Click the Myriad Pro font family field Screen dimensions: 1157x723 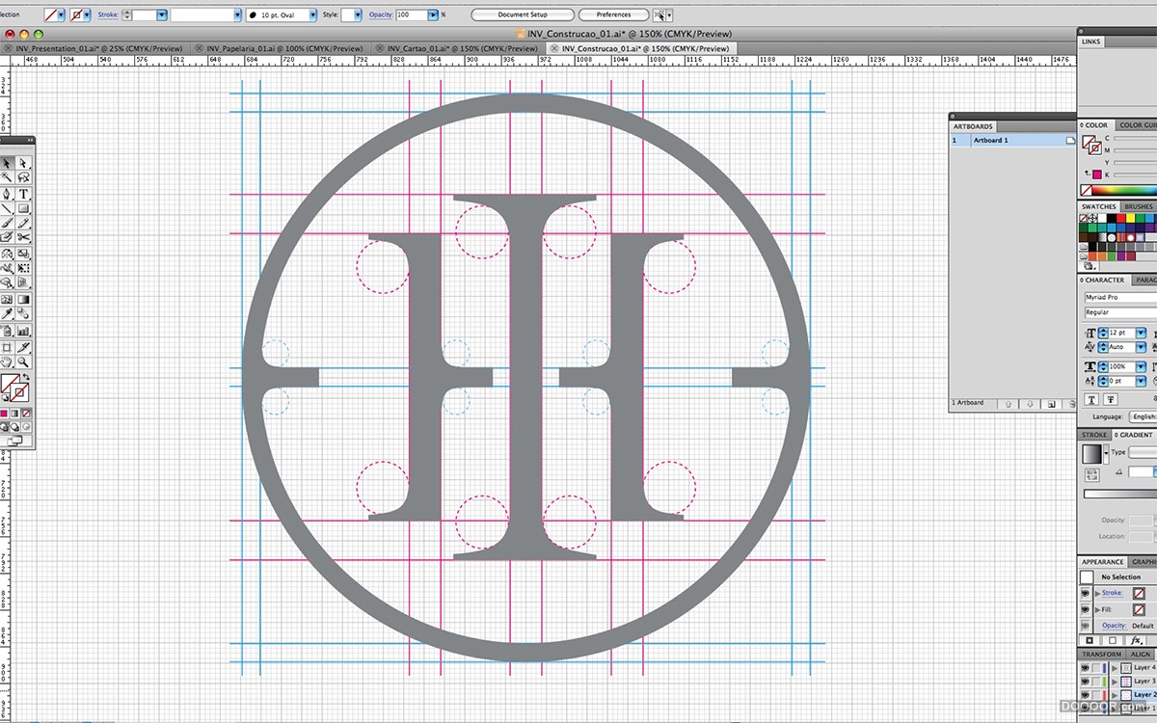(x=1120, y=298)
